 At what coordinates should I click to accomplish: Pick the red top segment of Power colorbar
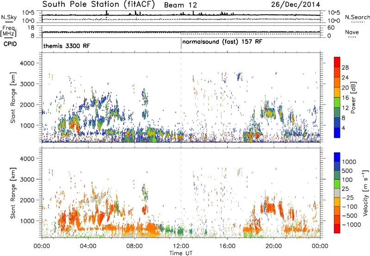(x=337, y=62)
